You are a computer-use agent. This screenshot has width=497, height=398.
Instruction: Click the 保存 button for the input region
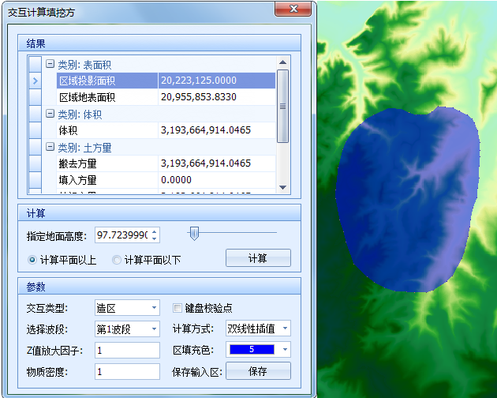pos(258,371)
